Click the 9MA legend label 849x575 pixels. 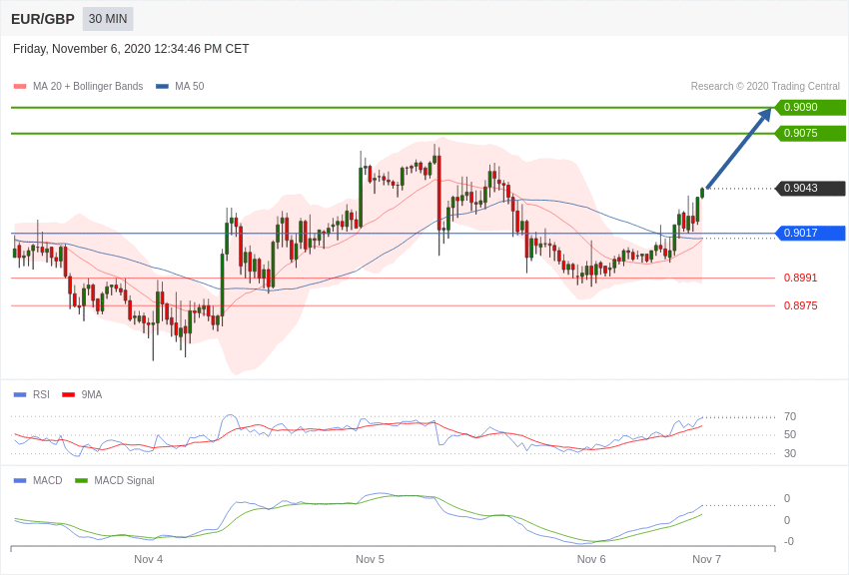92,395
